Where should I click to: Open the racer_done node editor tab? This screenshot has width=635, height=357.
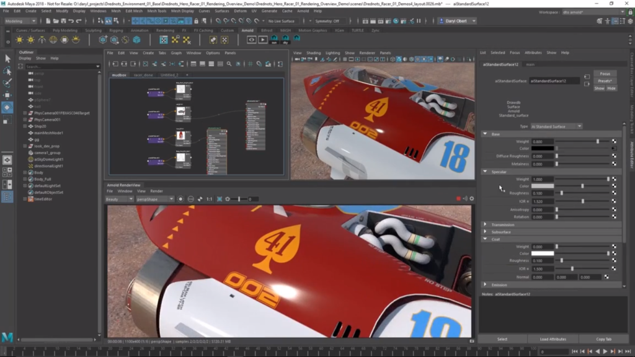tap(143, 74)
